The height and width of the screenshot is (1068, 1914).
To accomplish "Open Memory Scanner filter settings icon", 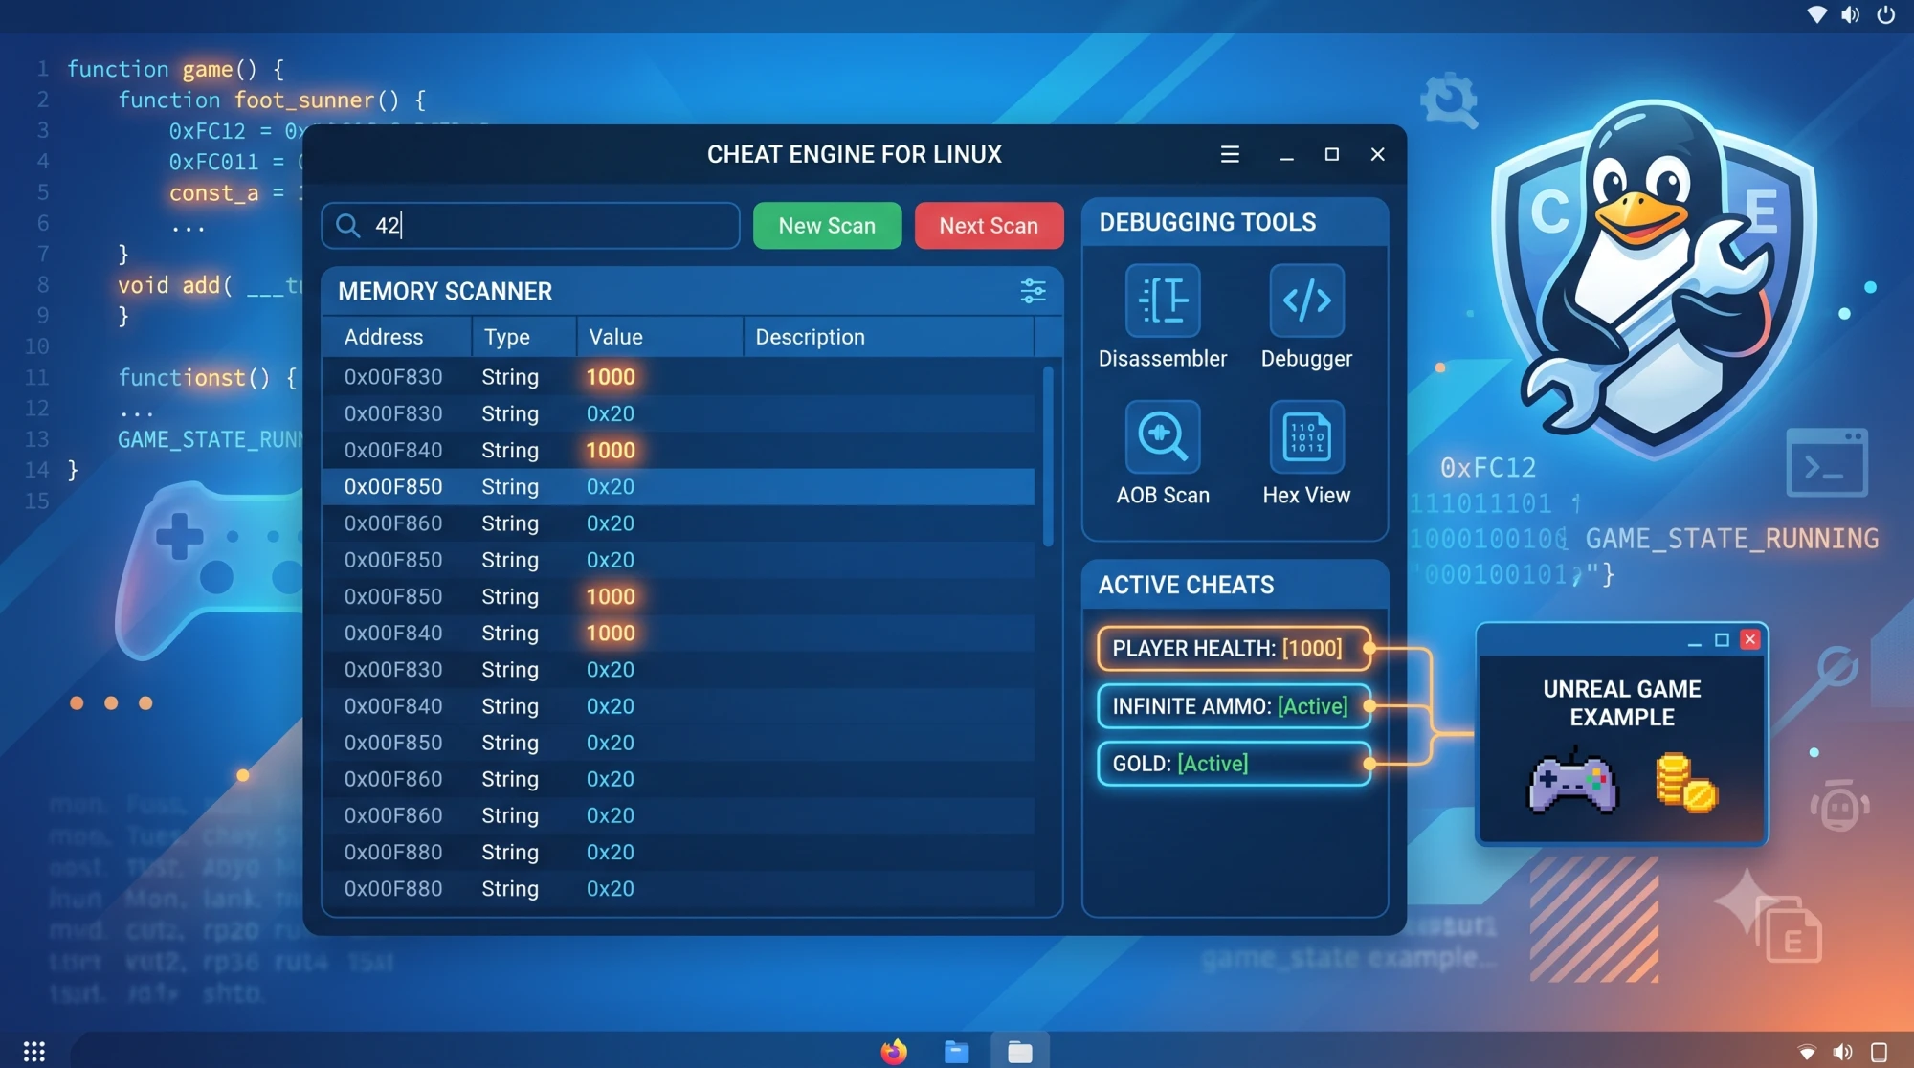I will pyautogui.click(x=1033, y=291).
